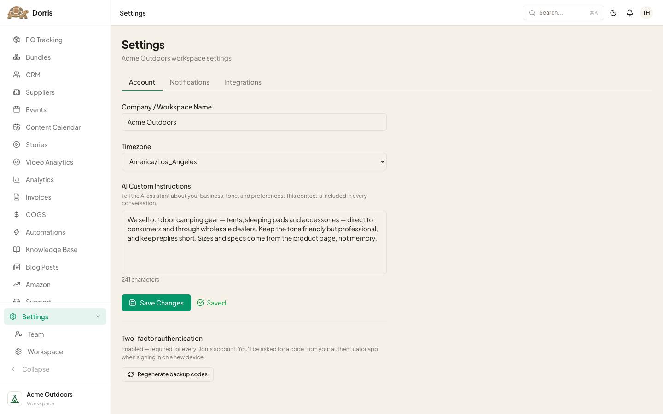Click the CRM people icon

point(17,75)
